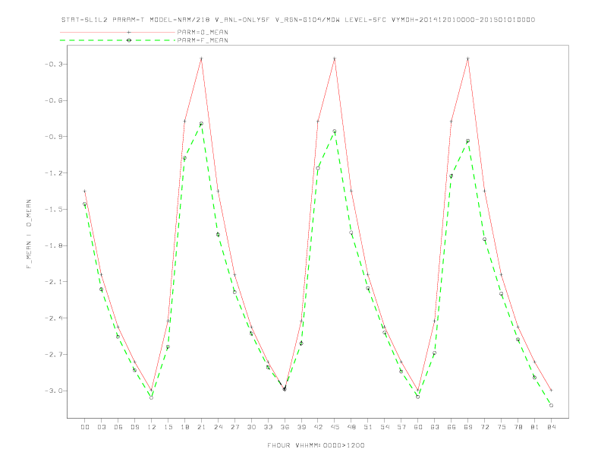This screenshot has width=601, height=465.
Task: Click the O_MEAN plus marker at hour 18
Action: point(184,122)
